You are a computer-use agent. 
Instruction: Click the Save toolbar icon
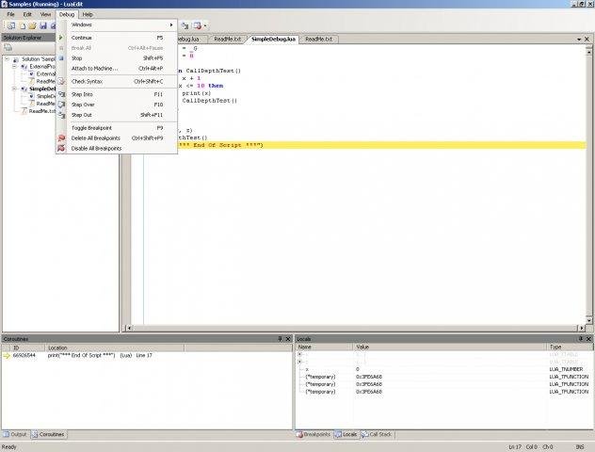43,25
